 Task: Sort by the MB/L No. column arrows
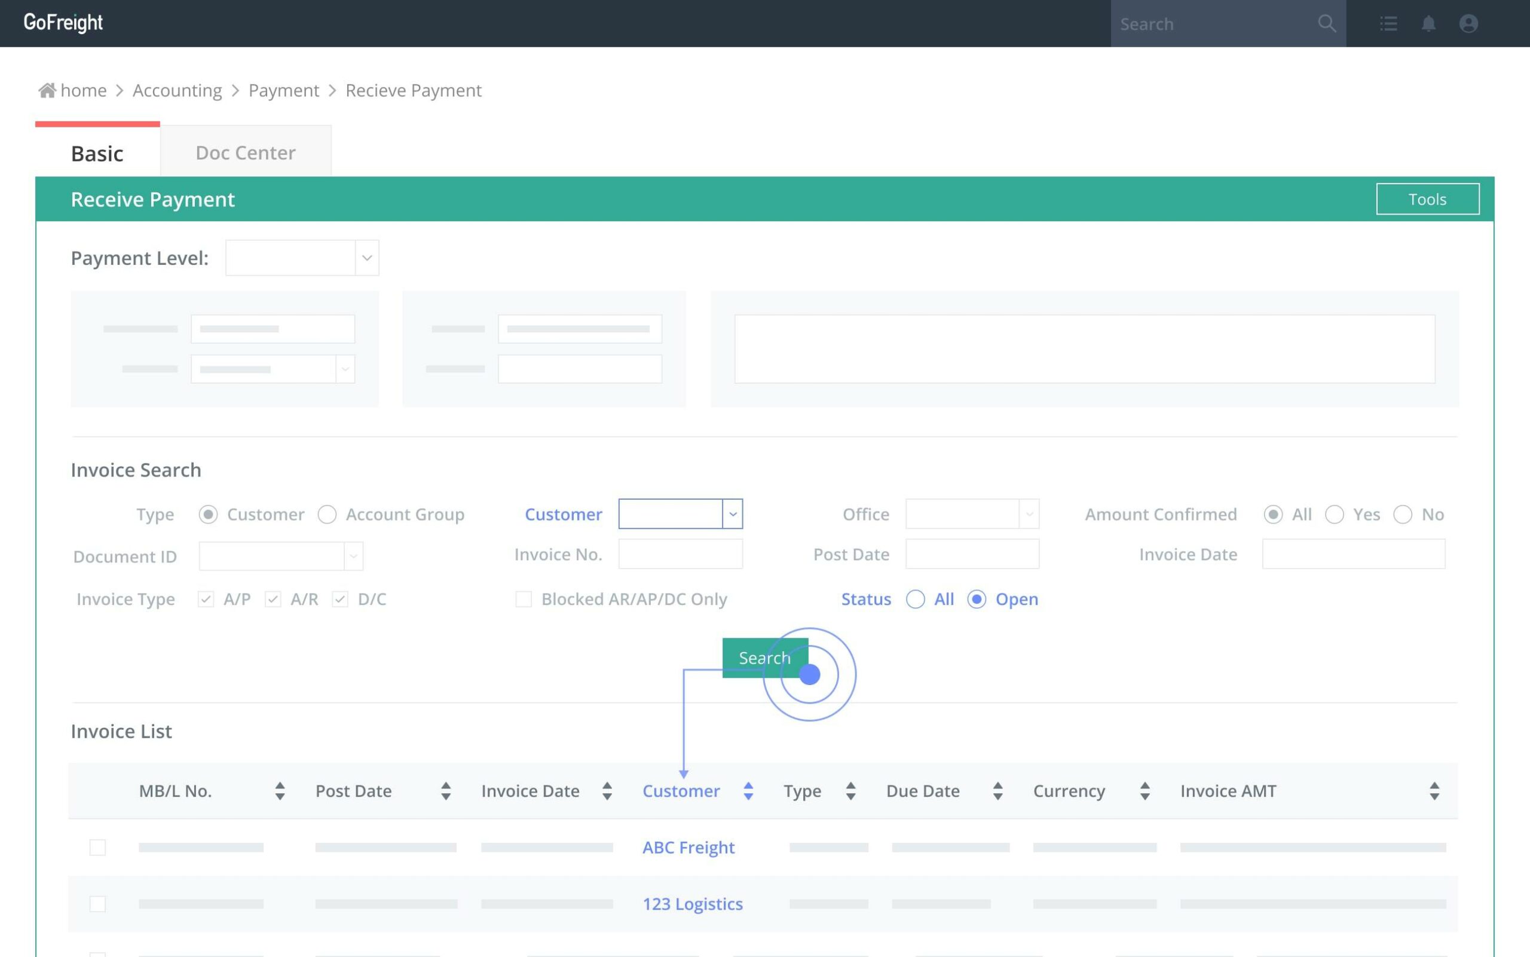(280, 791)
